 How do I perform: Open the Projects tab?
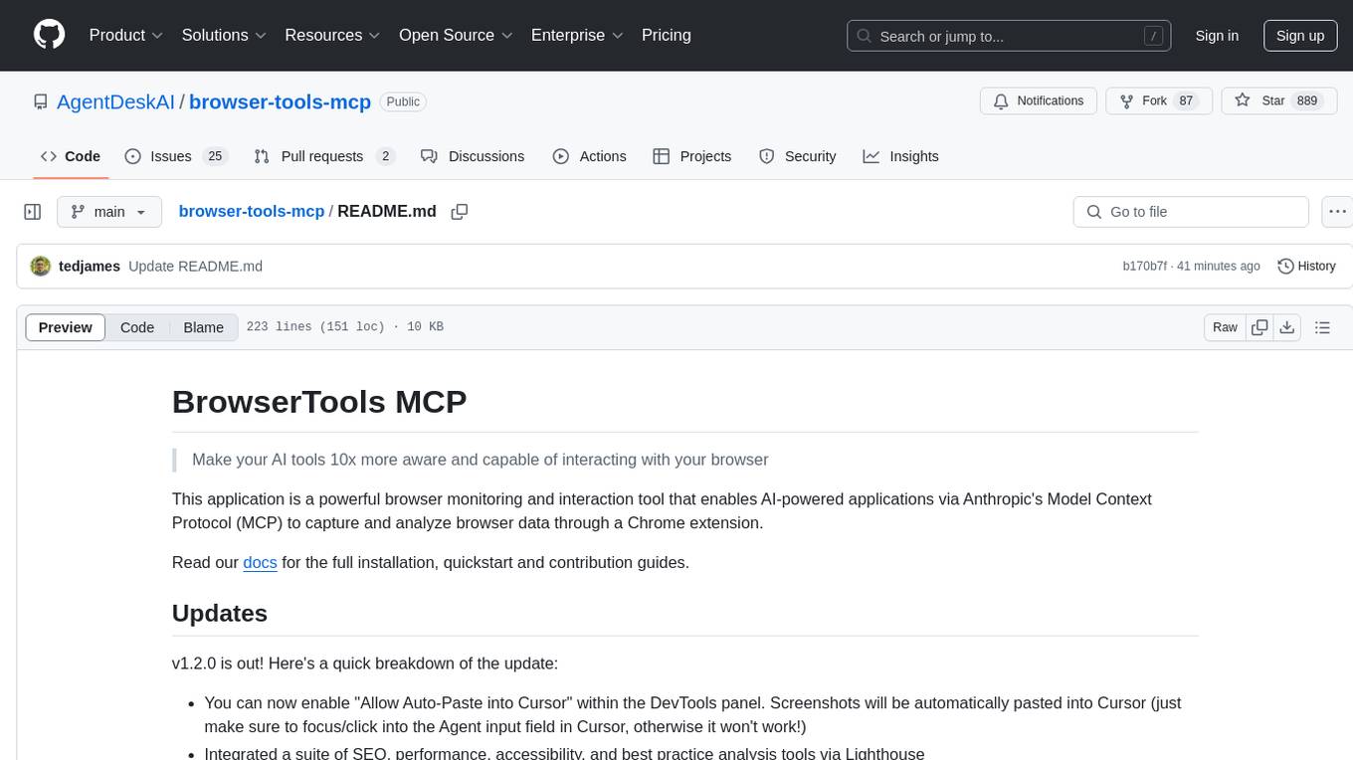tap(691, 156)
